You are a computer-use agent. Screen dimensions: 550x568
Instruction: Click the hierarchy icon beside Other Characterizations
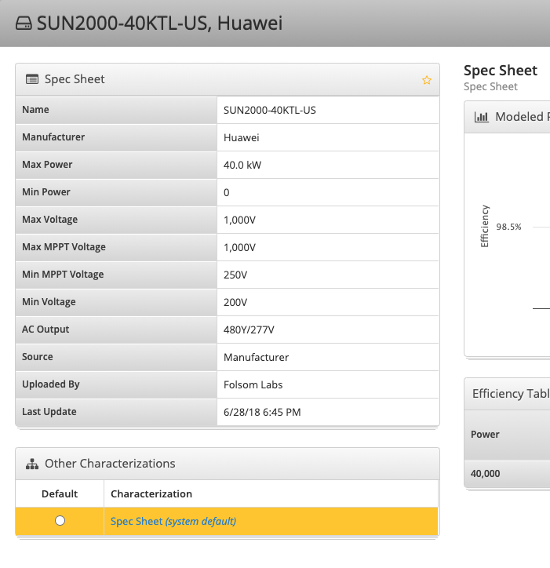(32, 464)
